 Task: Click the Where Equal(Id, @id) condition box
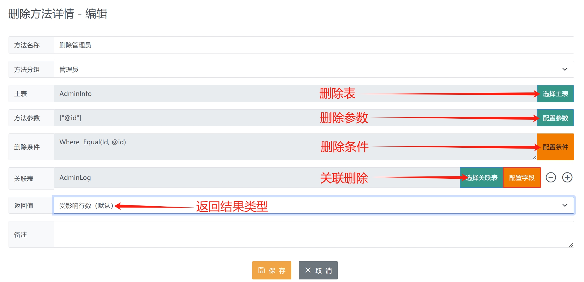click(x=295, y=147)
